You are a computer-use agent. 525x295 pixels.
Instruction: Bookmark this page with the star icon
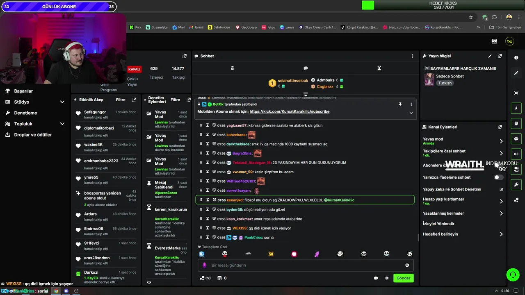click(x=471, y=17)
